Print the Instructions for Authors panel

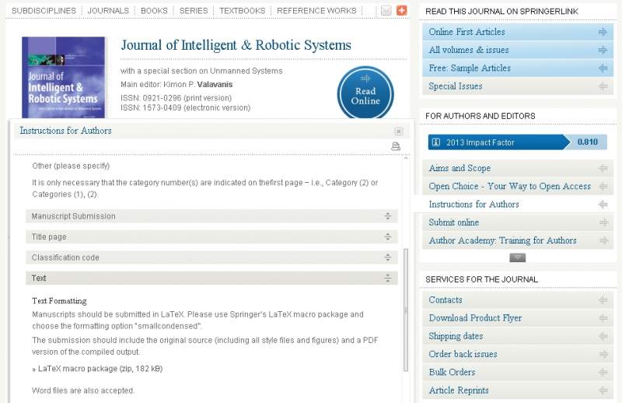[396, 146]
